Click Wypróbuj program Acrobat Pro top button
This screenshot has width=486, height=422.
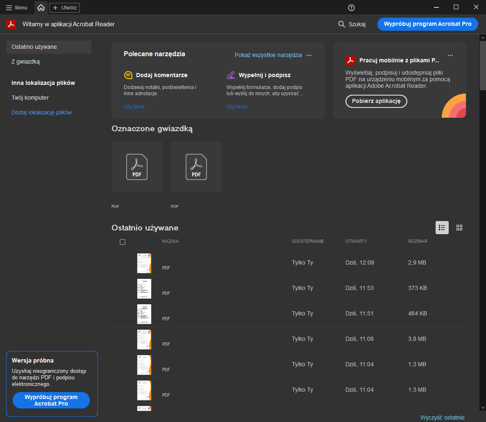point(427,24)
